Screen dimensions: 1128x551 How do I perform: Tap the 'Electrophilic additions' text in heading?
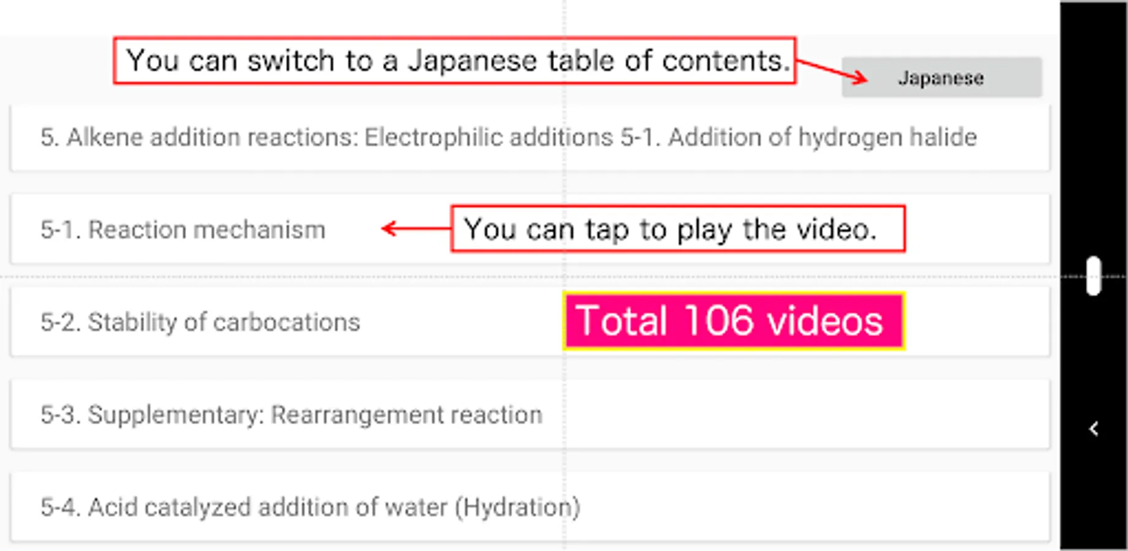click(x=488, y=138)
